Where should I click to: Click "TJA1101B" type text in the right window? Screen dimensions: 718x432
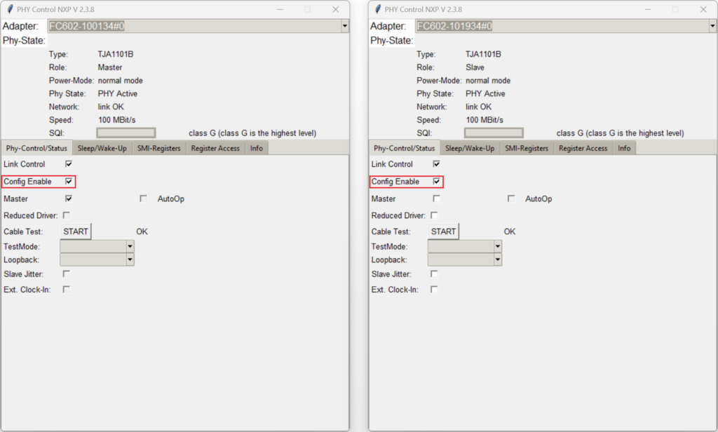click(483, 54)
